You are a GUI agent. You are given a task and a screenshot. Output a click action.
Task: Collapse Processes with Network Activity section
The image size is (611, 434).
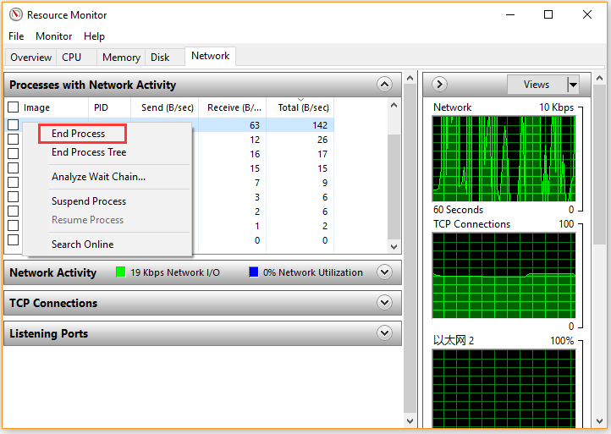click(x=384, y=84)
